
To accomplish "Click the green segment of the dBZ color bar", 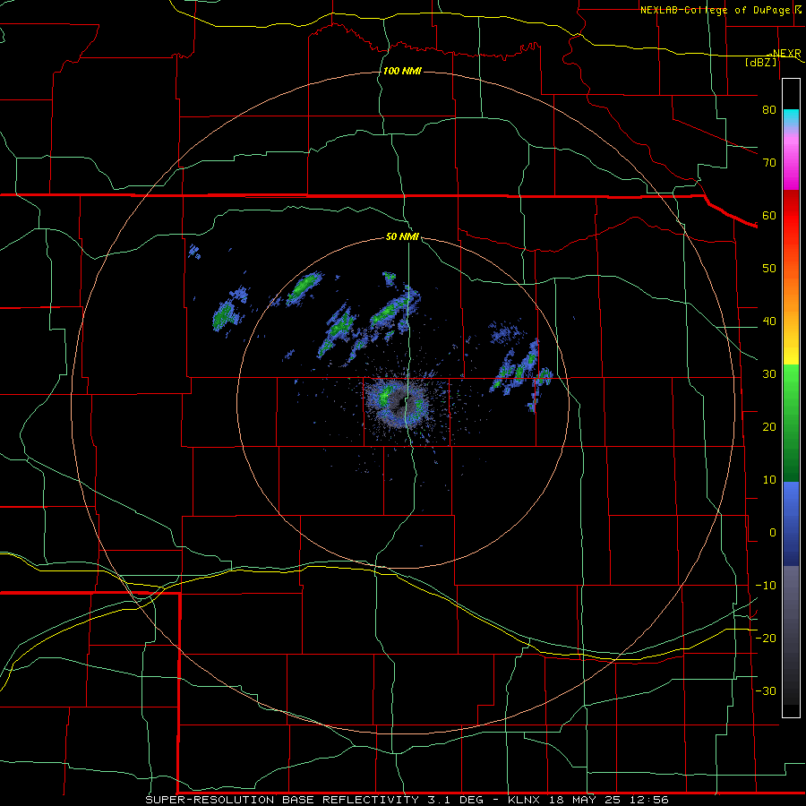I will [791, 423].
